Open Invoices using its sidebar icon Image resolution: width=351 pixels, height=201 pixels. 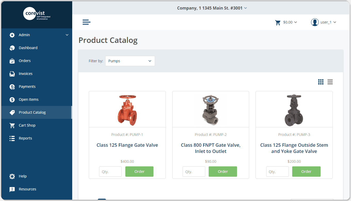coord(12,73)
